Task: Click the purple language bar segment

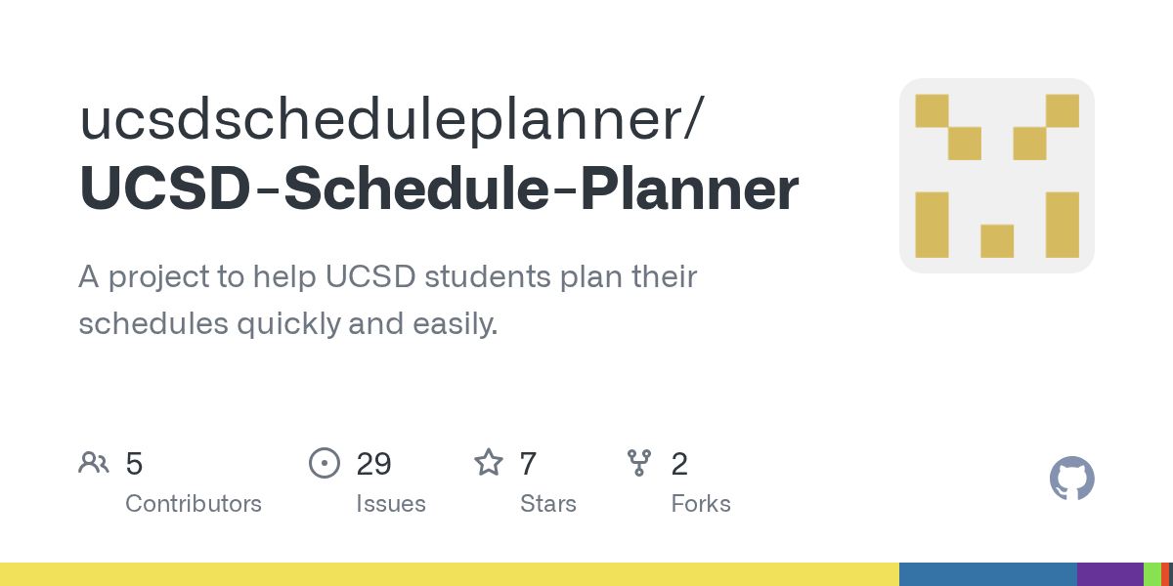Action: tap(1109, 574)
